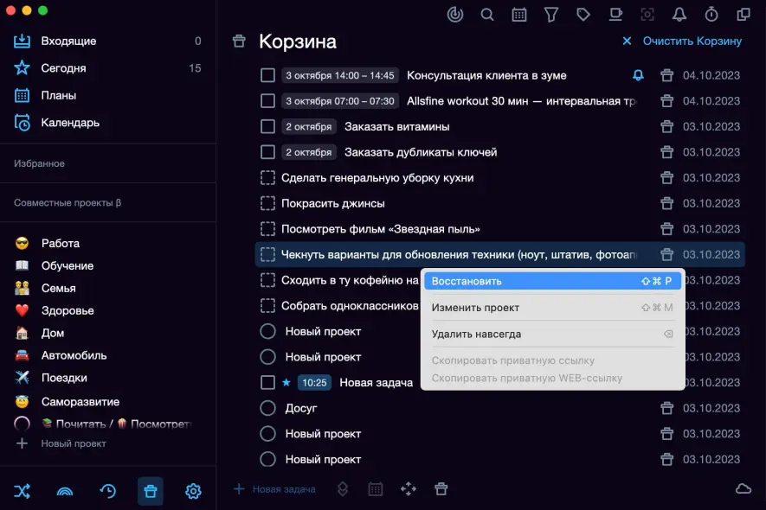Toggle dashed checkbox for Сделать генеральную уборку кухни
This screenshot has width=766, height=510.
click(x=267, y=178)
